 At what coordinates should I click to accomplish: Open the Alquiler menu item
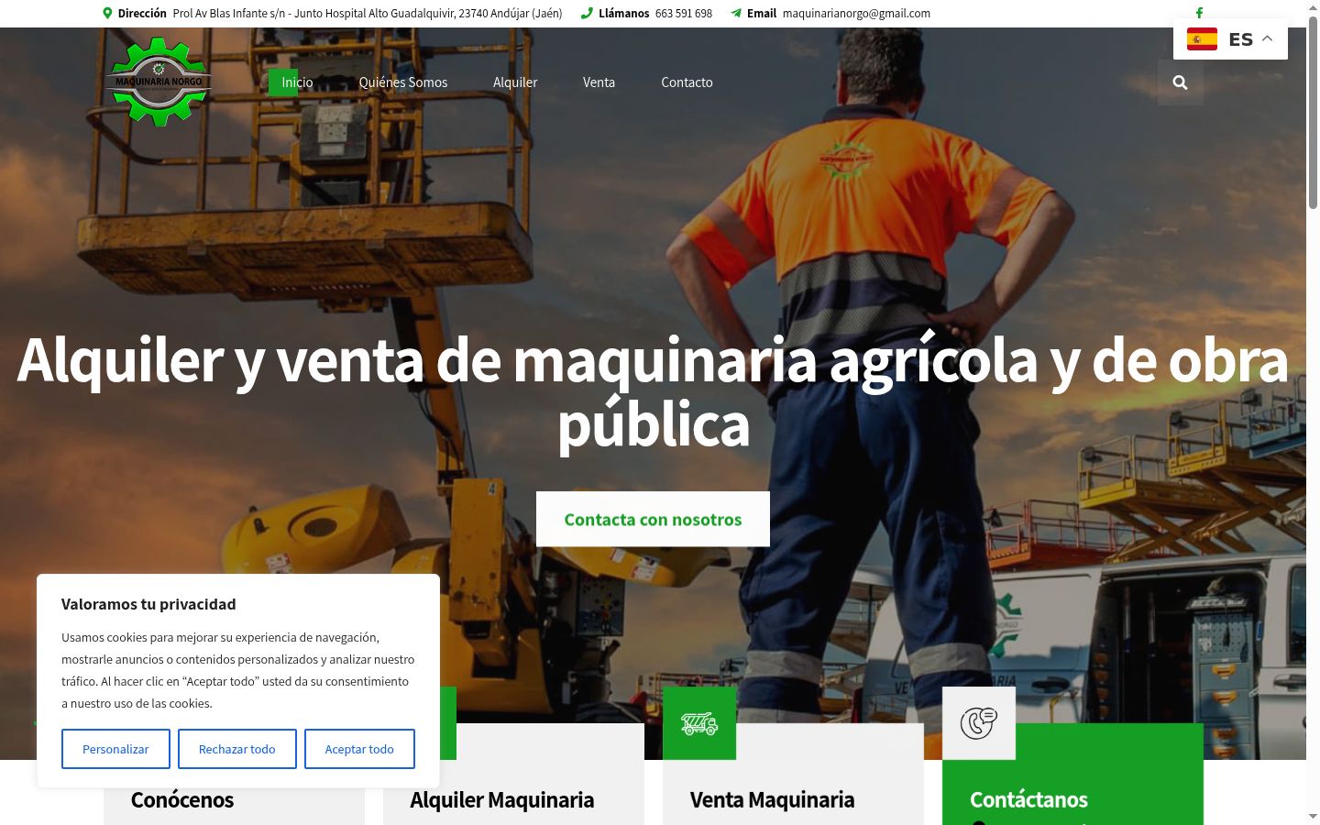[515, 82]
